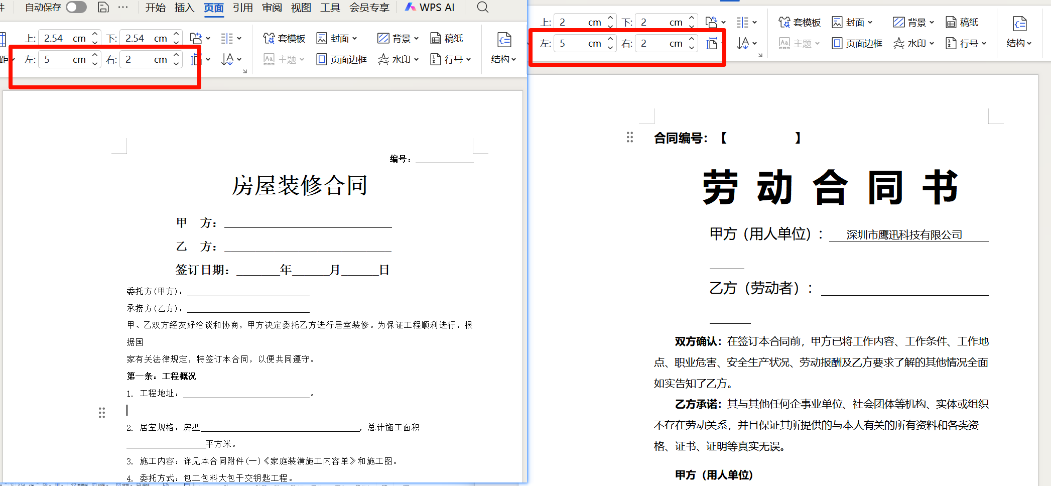The width and height of the screenshot is (1051, 486).
Task: Click 稿纸 in left window ribbon
Action: pos(447,38)
